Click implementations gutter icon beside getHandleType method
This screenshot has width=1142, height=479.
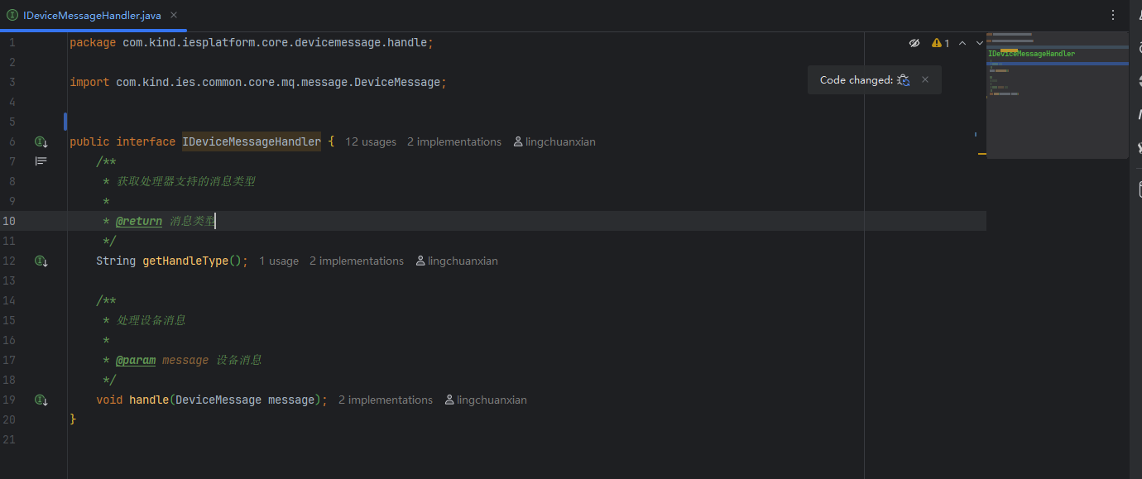click(41, 261)
